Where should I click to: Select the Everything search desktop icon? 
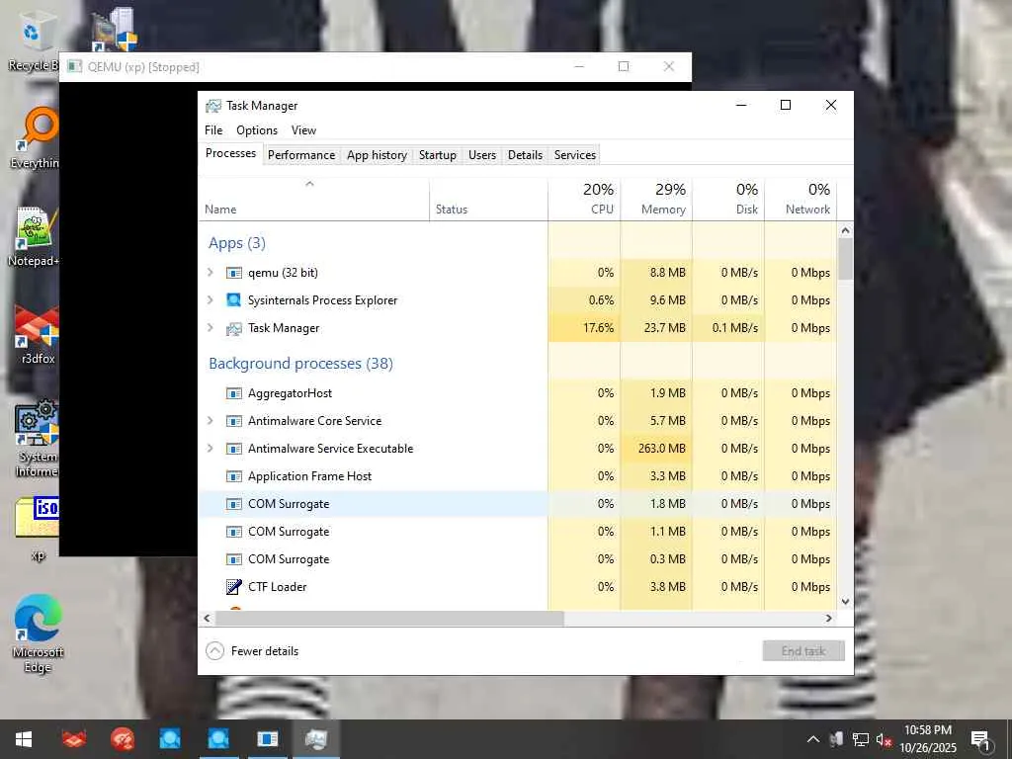pyautogui.click(x=36, y=138)
